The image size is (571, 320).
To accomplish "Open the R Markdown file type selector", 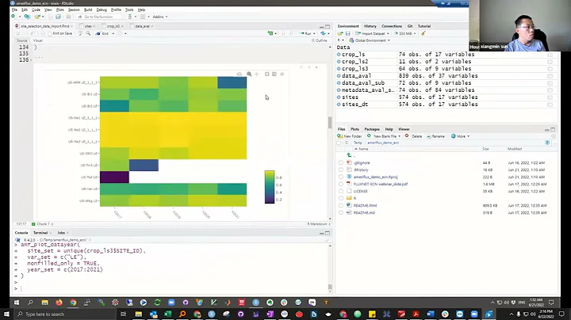I will [x=319, y=224].
